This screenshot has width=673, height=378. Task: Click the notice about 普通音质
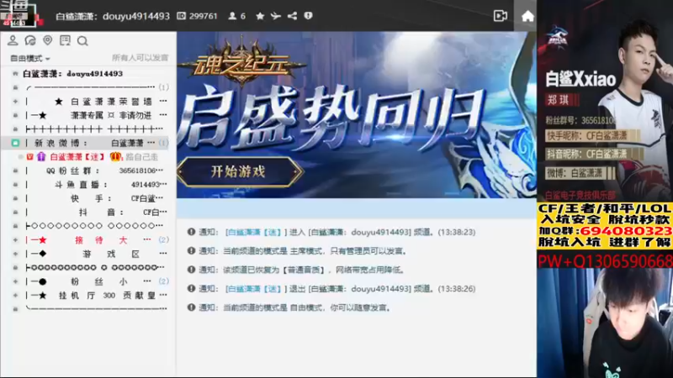click(313, 270)
